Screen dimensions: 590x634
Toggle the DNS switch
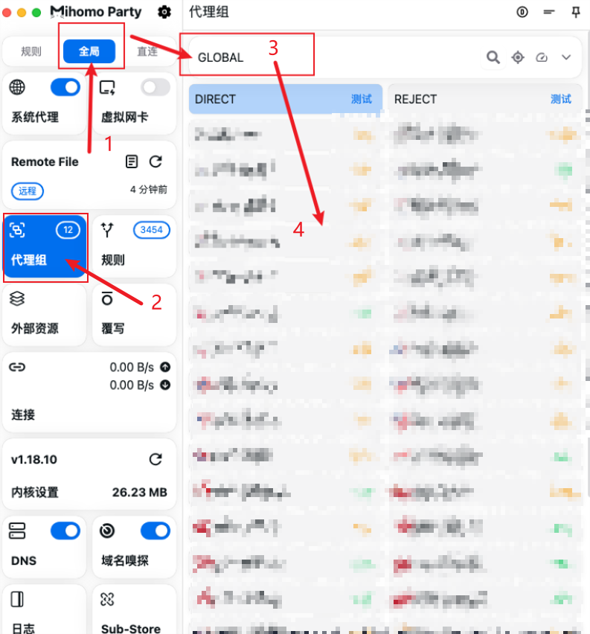click(x=65, y=531)
